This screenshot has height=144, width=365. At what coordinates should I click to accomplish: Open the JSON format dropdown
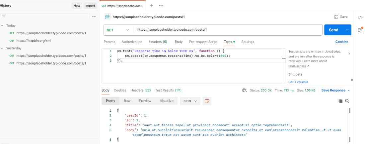coord(190,101)
